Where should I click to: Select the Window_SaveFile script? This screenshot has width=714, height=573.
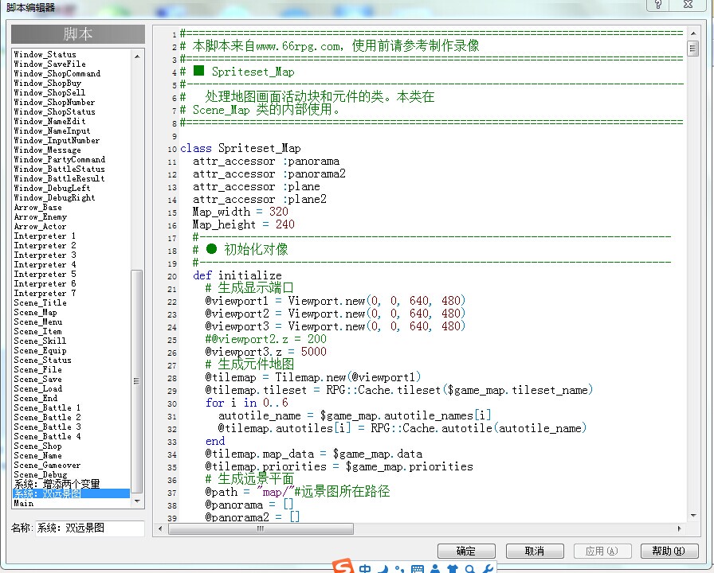71,64
